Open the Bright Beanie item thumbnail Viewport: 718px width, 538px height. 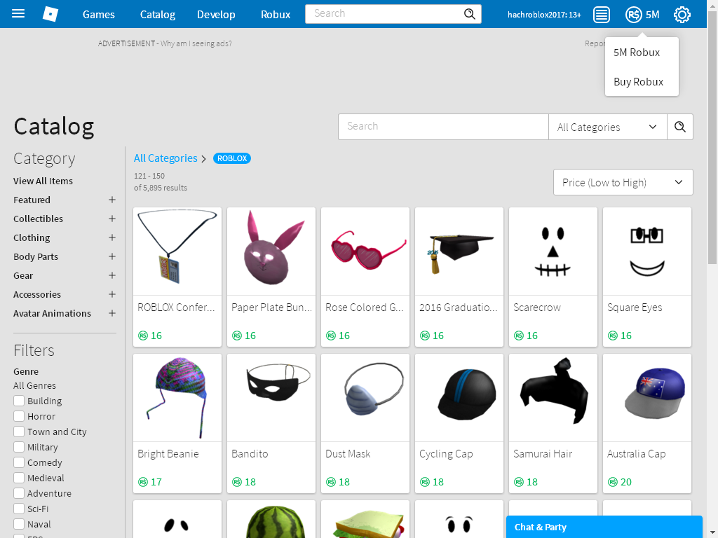[177, 398]
